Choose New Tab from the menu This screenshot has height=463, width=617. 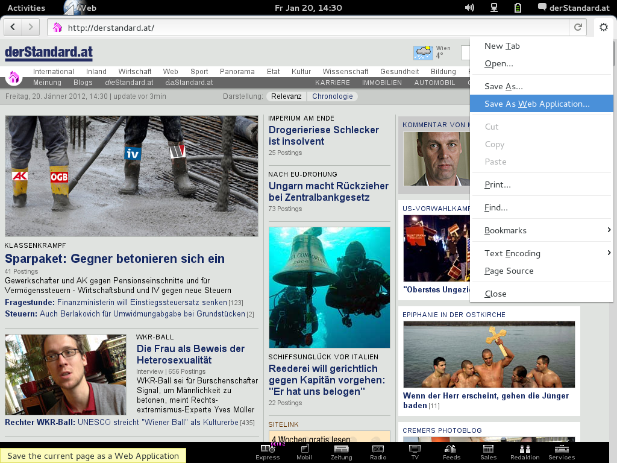[x=542, y=46]
